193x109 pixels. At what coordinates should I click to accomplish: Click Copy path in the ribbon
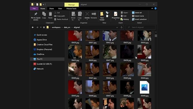click(60, 16)
